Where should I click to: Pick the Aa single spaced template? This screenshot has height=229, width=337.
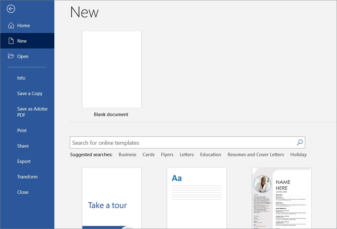[x=197, y=198]
